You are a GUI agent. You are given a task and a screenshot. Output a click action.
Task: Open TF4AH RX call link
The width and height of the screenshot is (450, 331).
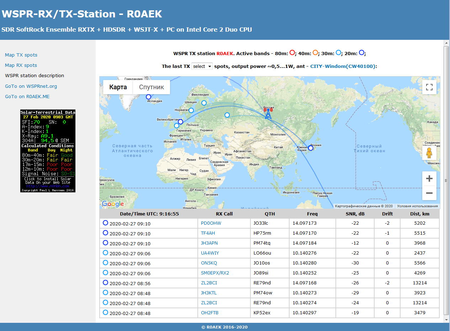[208, 233]
